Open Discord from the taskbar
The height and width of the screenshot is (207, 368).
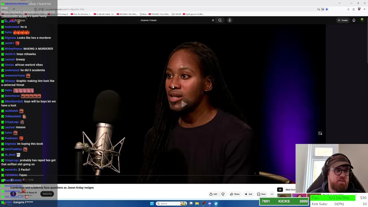pyautogui.click(x=210, y=204)
